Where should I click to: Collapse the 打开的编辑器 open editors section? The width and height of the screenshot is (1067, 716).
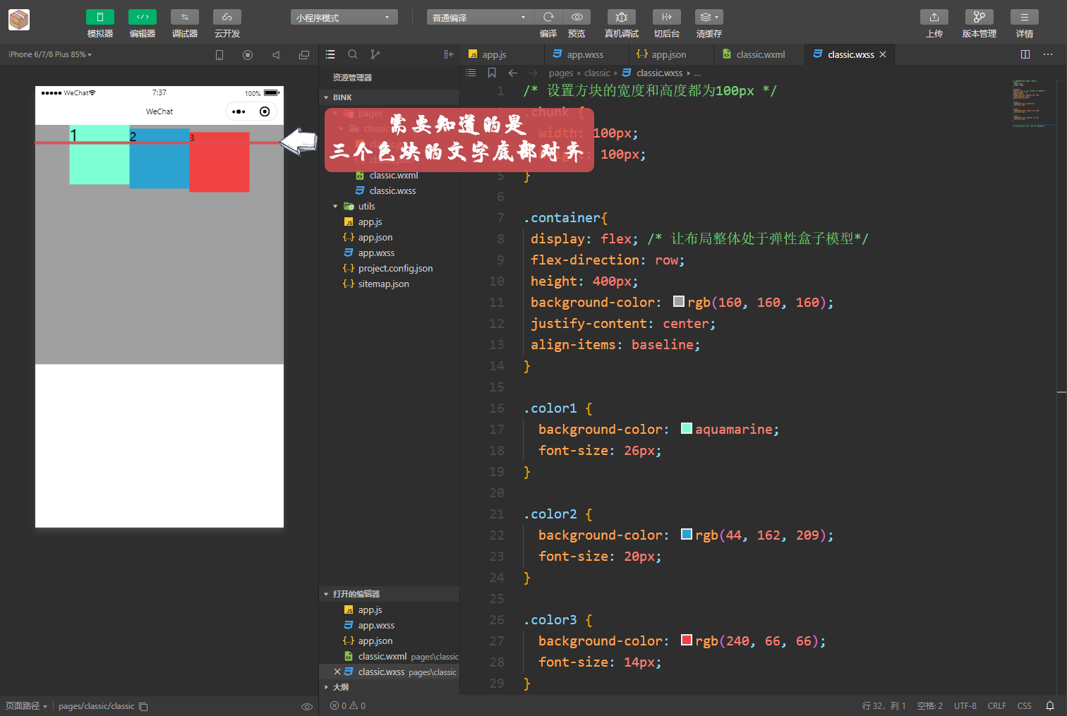(x=389, y=594)
